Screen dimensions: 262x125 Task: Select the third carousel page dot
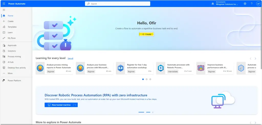150,79
